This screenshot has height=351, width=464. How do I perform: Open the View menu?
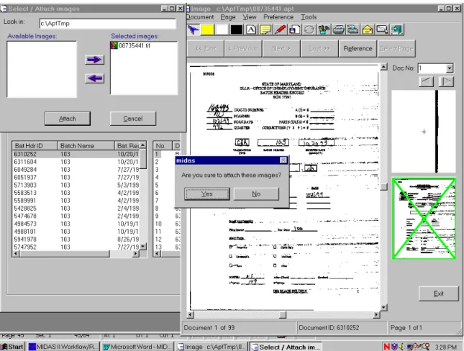[249, 17]
